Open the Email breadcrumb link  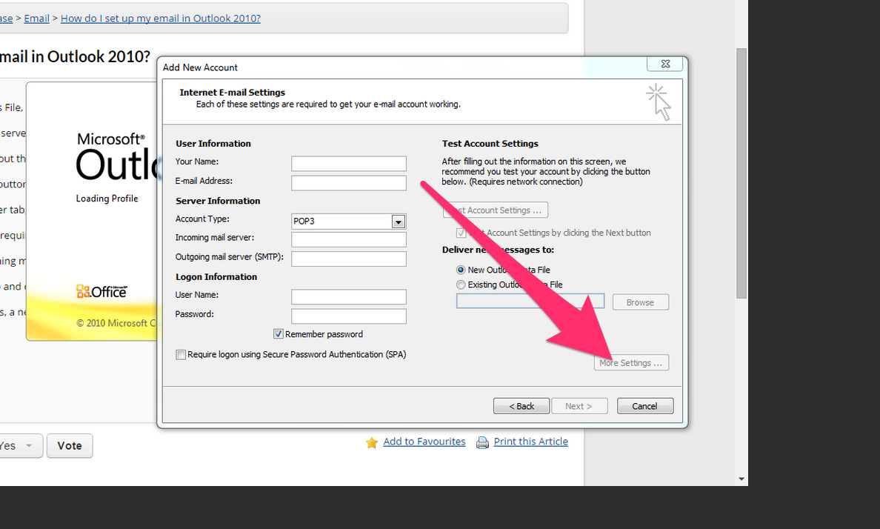[36, 18]
